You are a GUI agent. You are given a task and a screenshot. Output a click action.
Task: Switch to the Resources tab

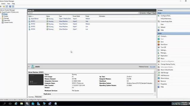(x=38, y=97)
